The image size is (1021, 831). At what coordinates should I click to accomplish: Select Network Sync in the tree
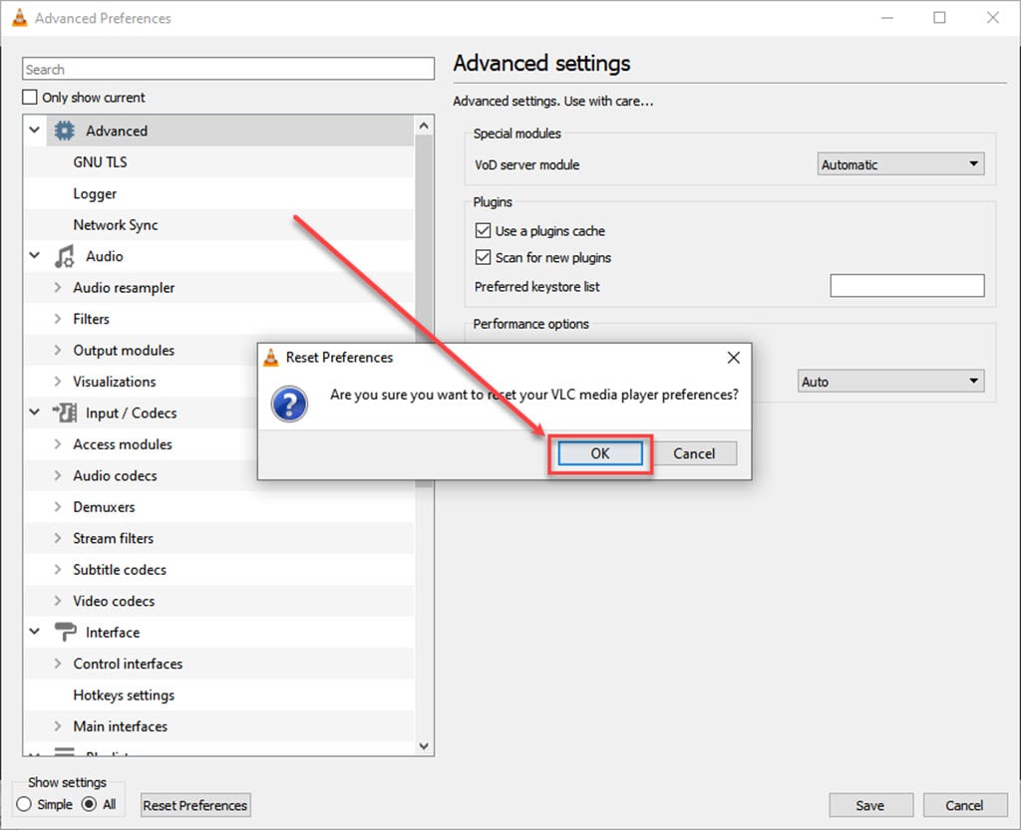tap(116, 225)
